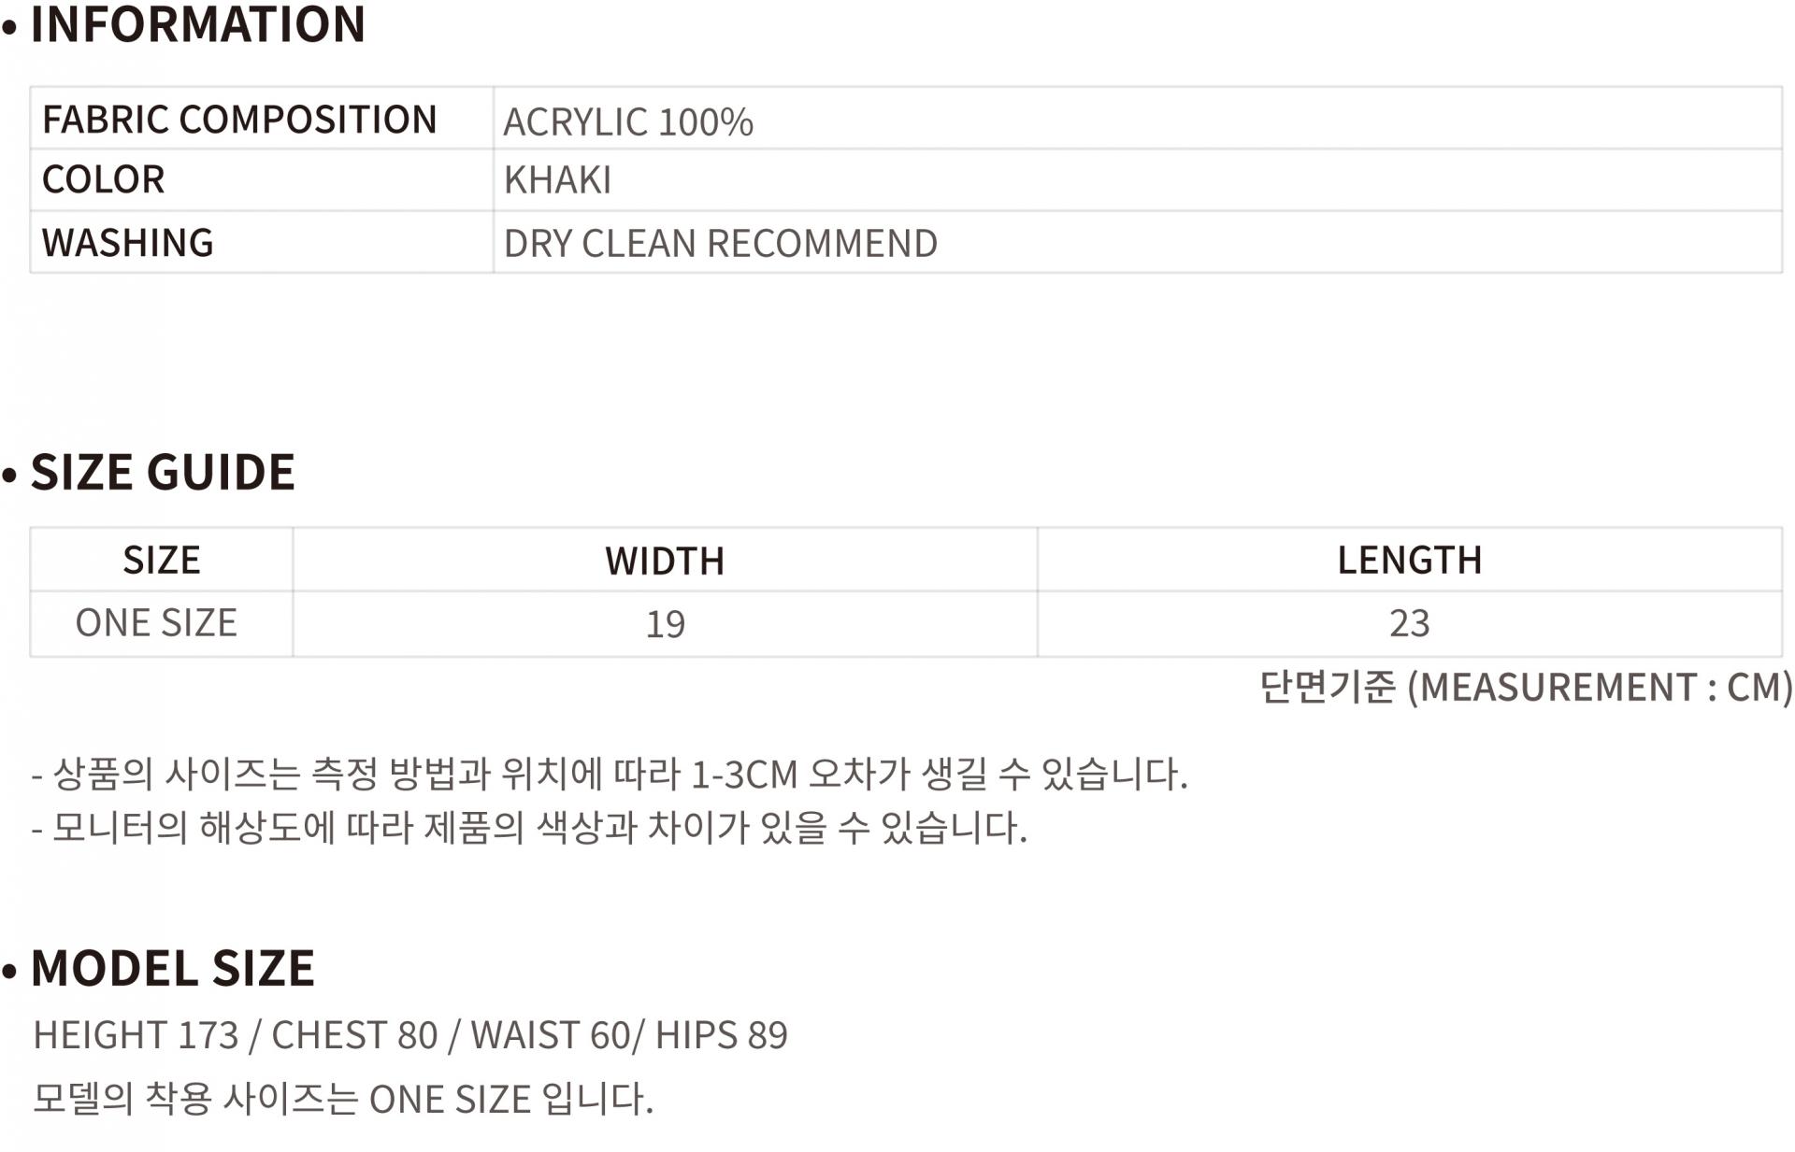Click the LENGTH column header
This screenshot has height=1152, width=1795.
point(1409,561)
